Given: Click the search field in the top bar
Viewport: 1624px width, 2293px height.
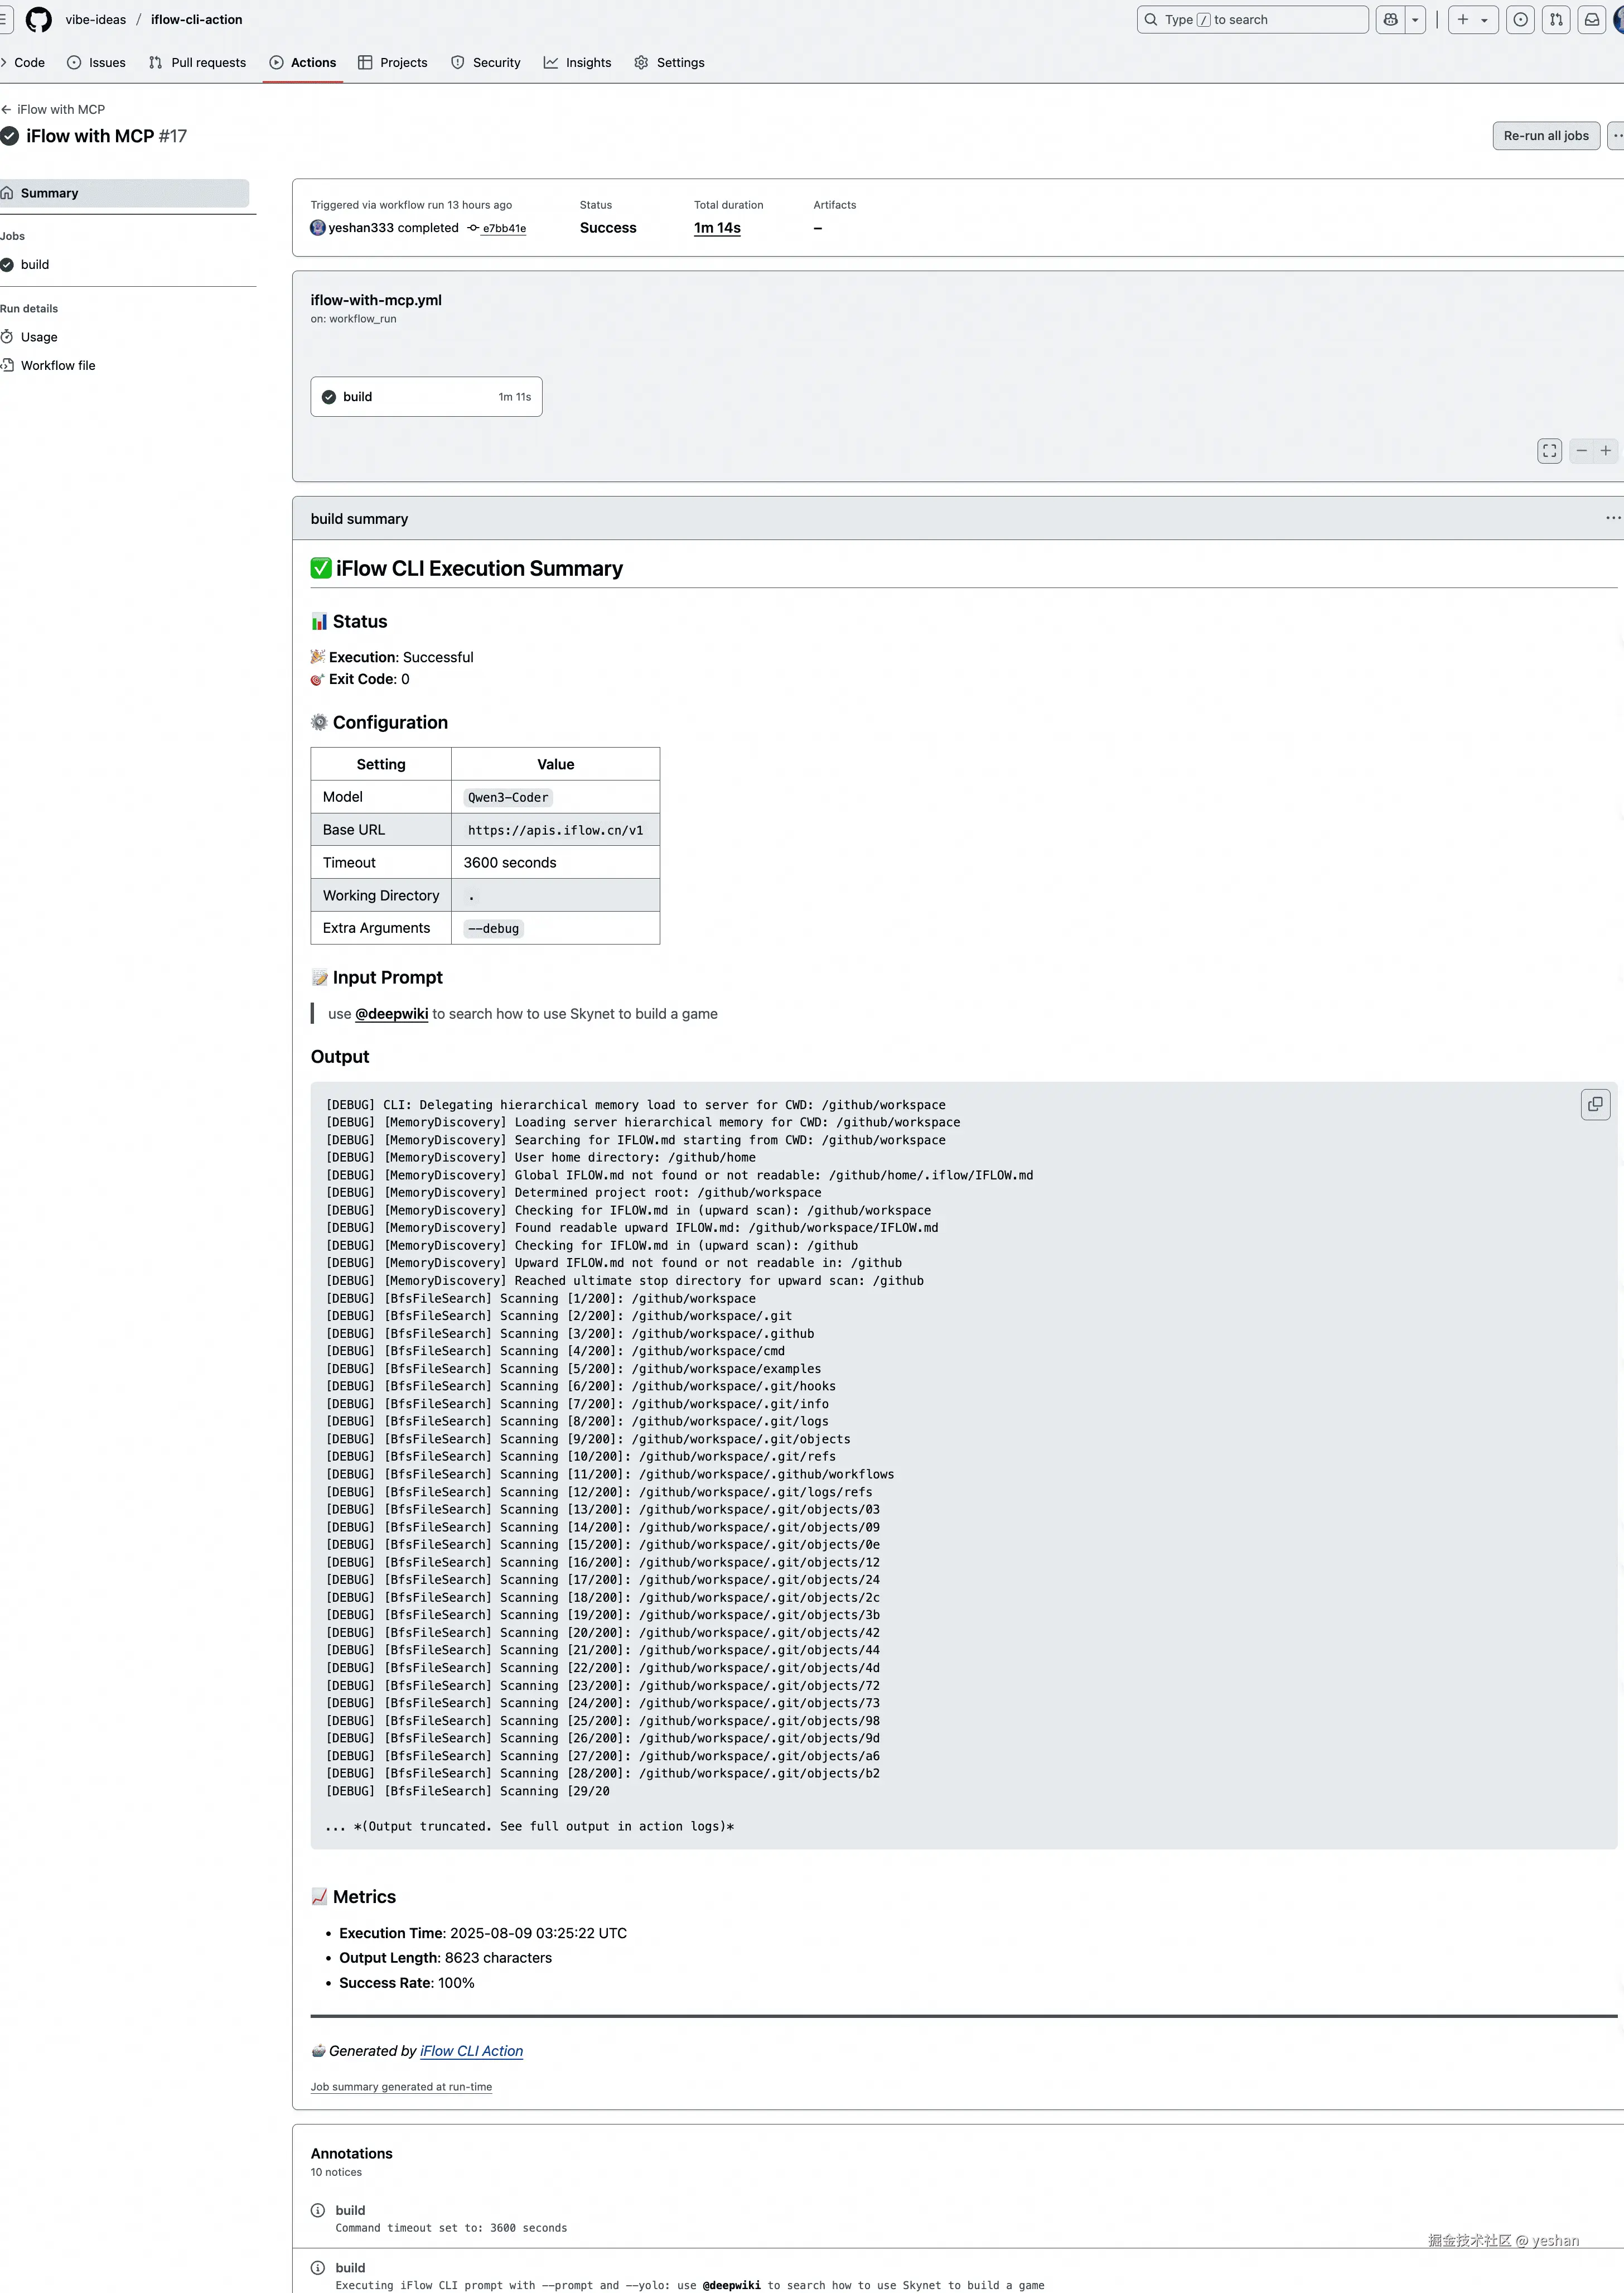Looking at the screenshot, I should (1250, 19).
